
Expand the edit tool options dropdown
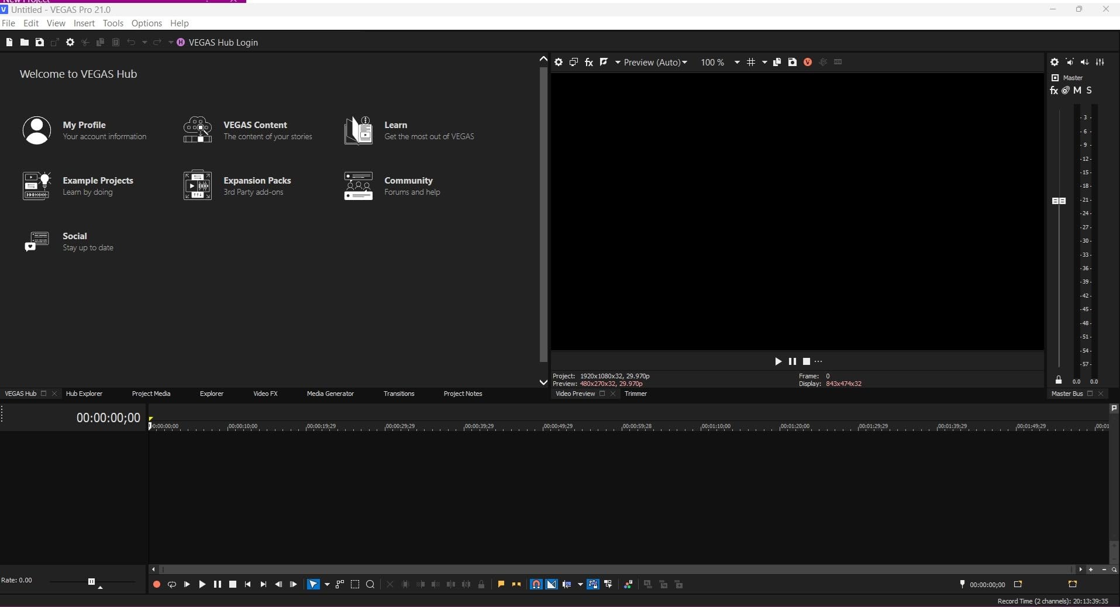[327, 584]
